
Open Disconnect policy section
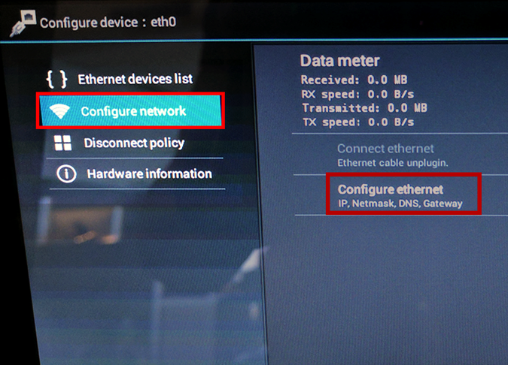point(134,143)
